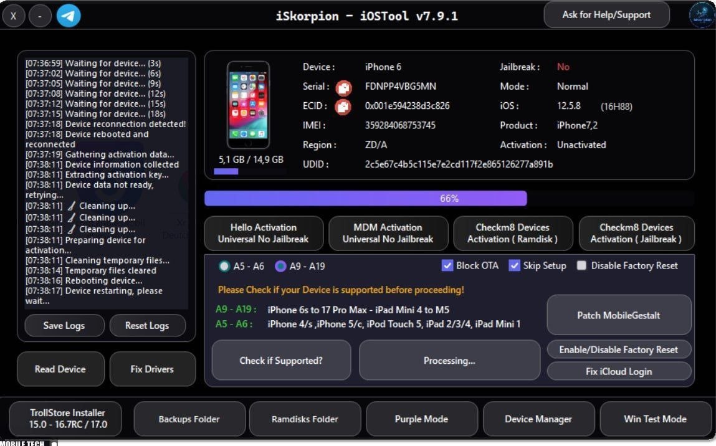Copy the ECID with its clipboard icon
Screen dimensions: 716x446
[343, 107]
